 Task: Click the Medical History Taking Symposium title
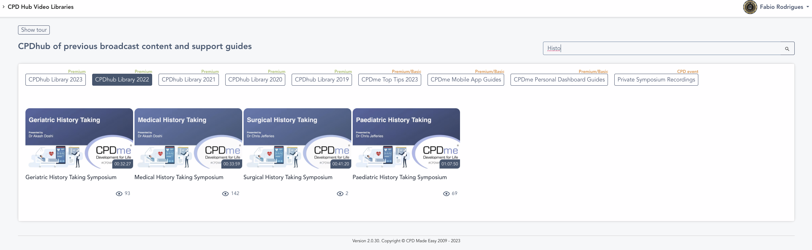(179, 177)
